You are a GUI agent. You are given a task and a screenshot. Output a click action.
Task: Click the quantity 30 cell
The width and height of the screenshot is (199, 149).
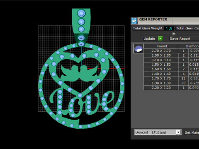183,83
